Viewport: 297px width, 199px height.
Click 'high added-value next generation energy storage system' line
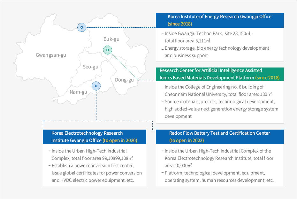(x=221, y=109)
